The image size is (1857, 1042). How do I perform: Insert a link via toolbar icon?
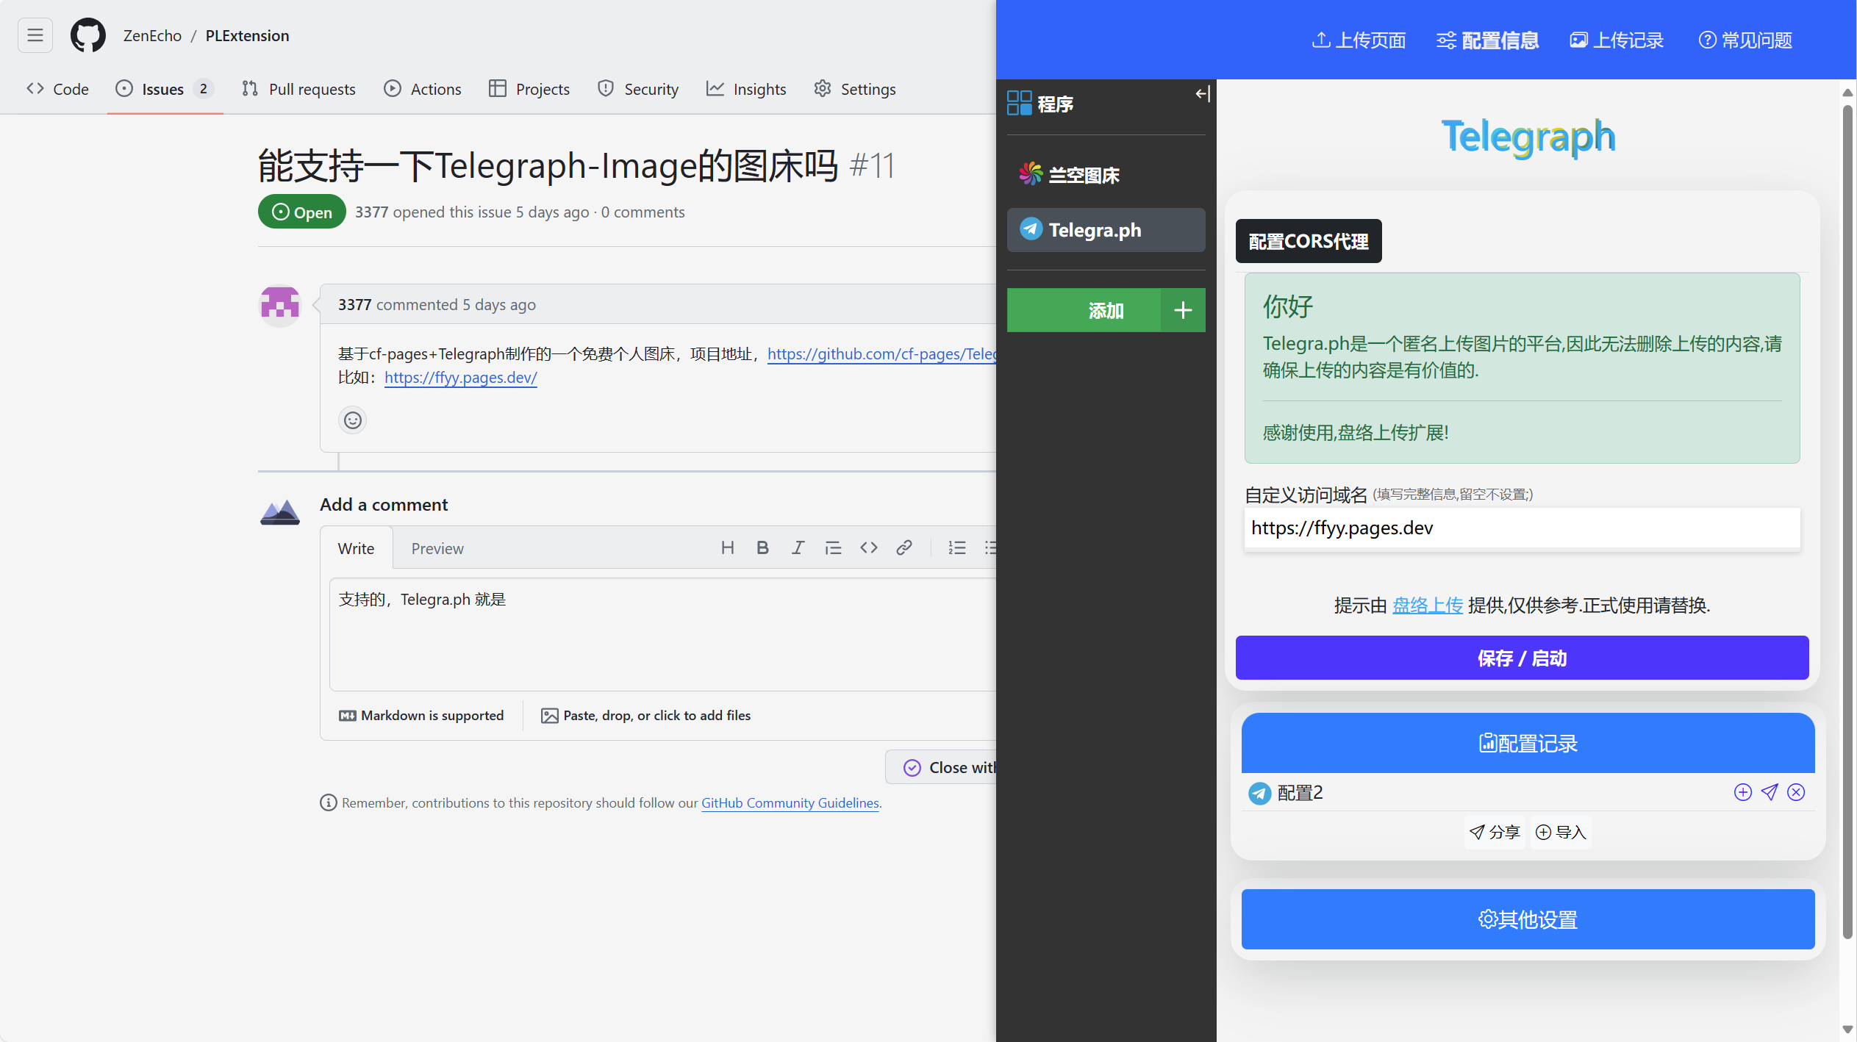coord(904,547)
